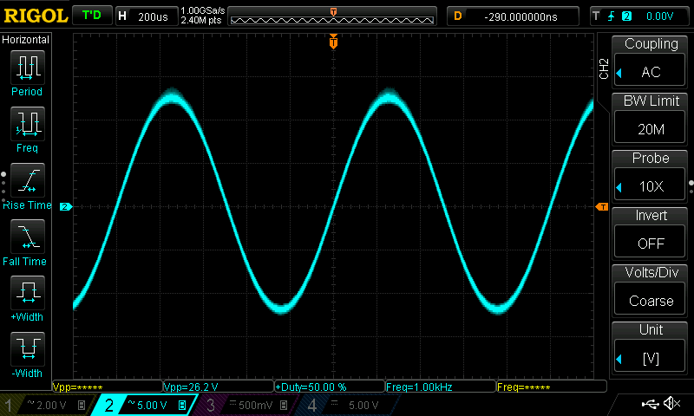Click the RIGOL logo

coord(36,16)
